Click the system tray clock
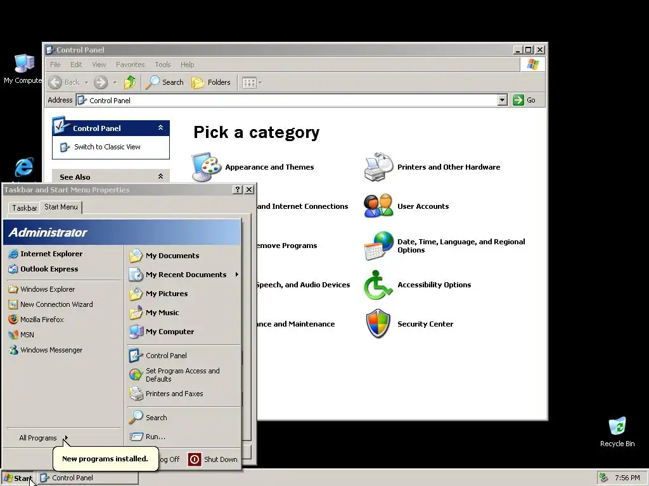Image resolution: width=649 pixels, height=486 pixels. pos(627,478)
